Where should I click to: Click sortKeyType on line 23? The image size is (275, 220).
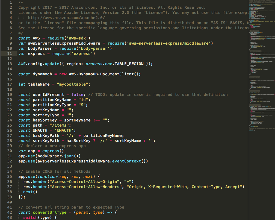coord(46,115)
